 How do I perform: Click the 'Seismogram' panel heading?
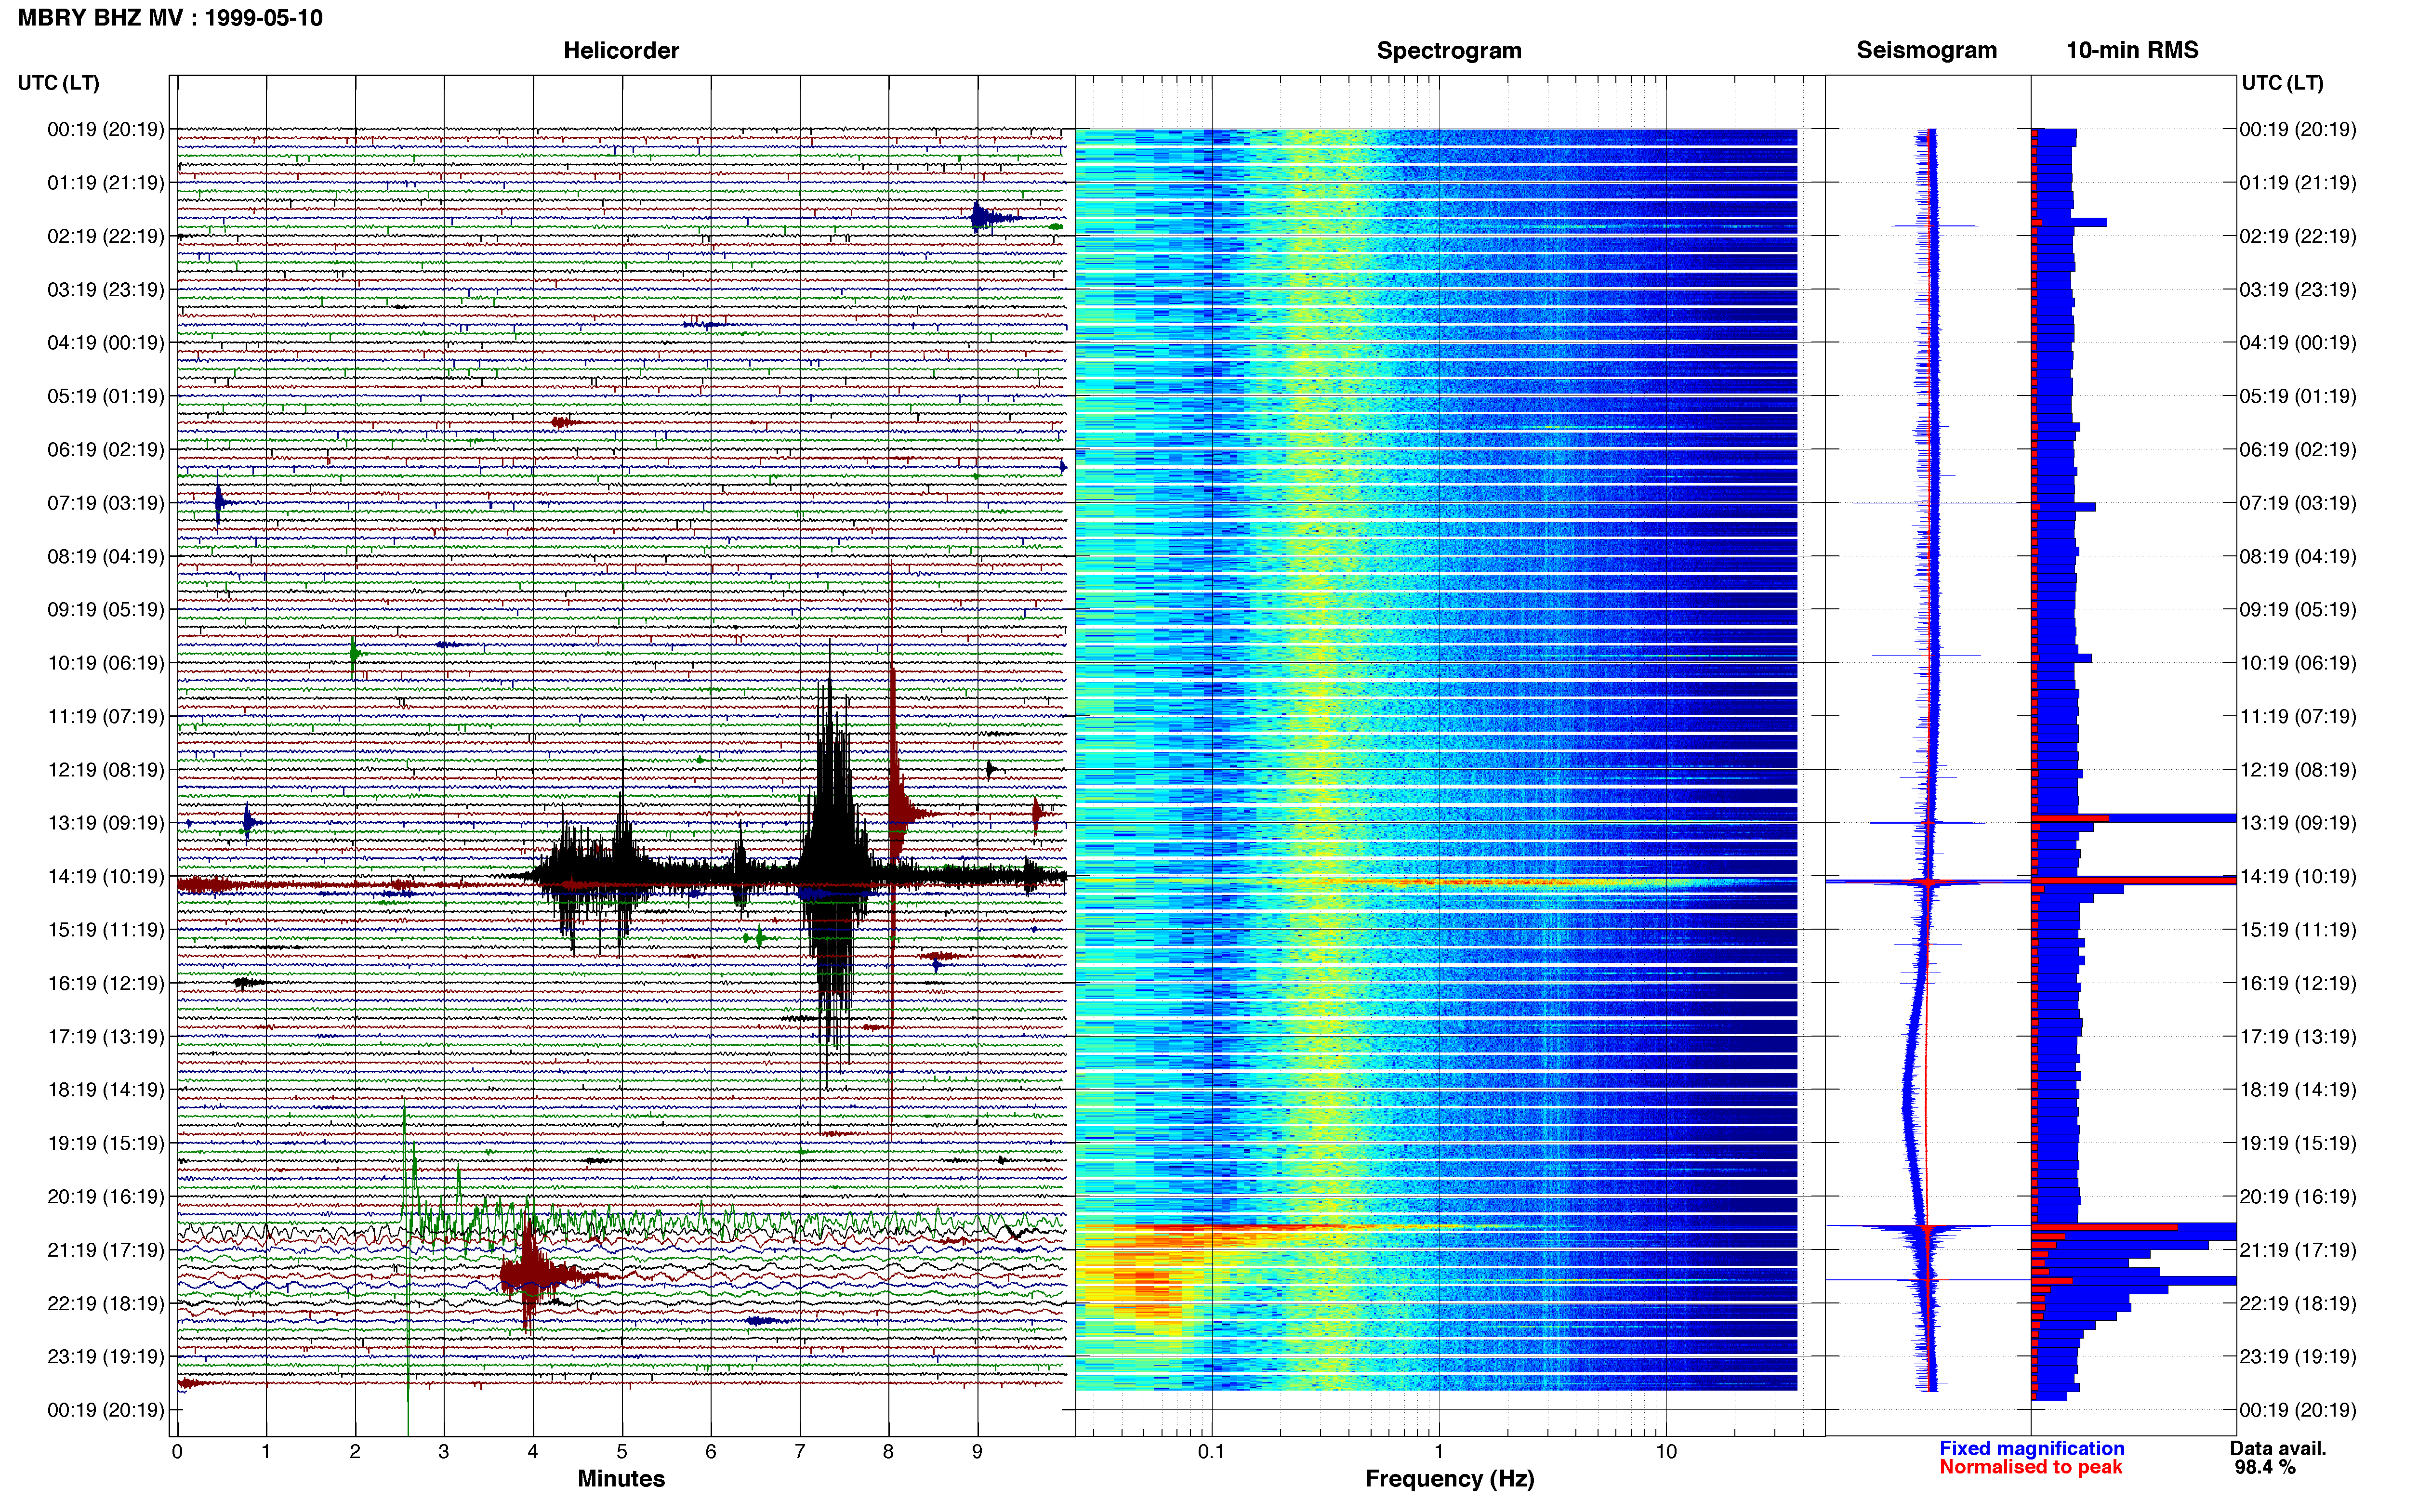1927,50
